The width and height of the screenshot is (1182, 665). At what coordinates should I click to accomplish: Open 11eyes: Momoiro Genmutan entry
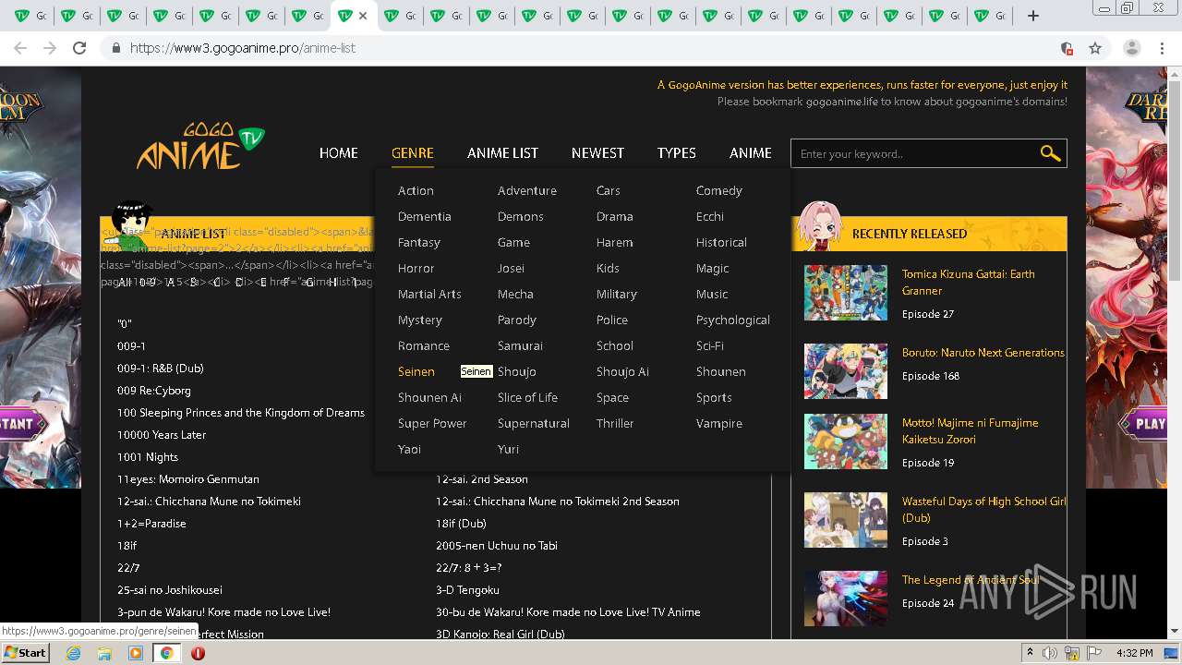[187, 479]
